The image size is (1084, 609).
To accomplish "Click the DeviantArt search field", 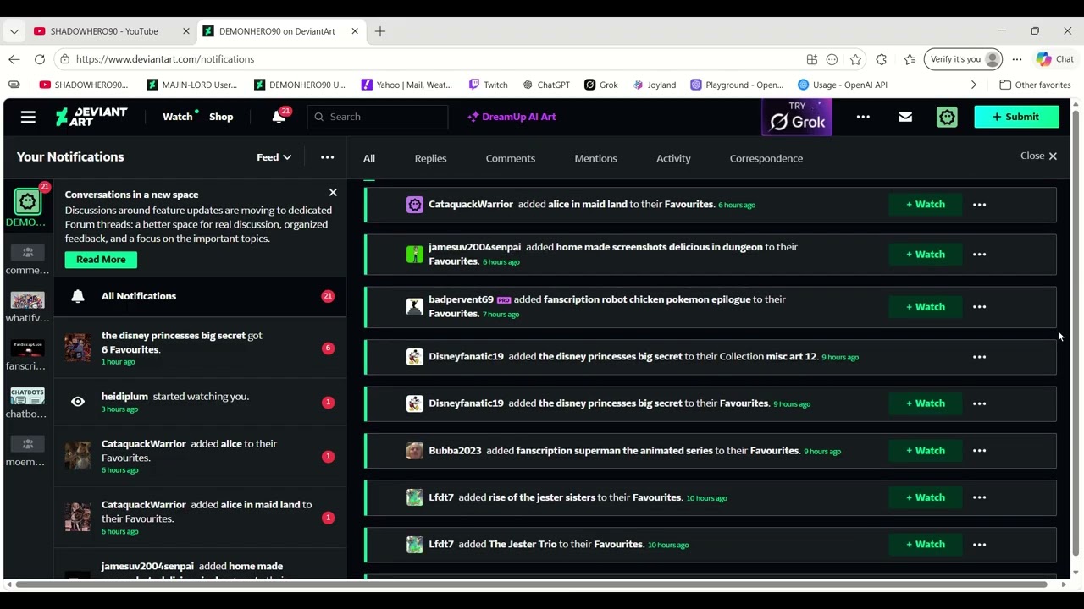I will pyautogui.click(x=378, y=117).
